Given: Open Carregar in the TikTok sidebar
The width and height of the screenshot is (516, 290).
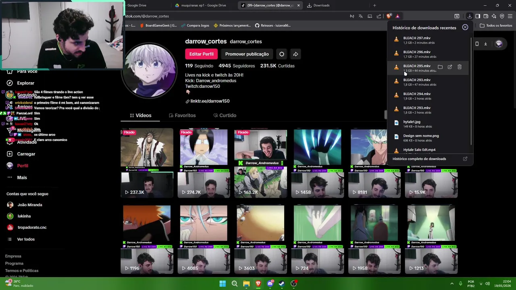Looking at the screenshot, I should point(21,154).
